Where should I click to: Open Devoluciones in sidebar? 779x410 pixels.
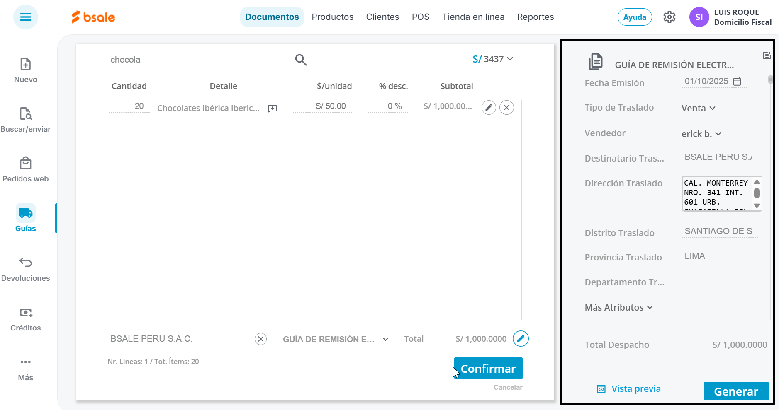26,269
